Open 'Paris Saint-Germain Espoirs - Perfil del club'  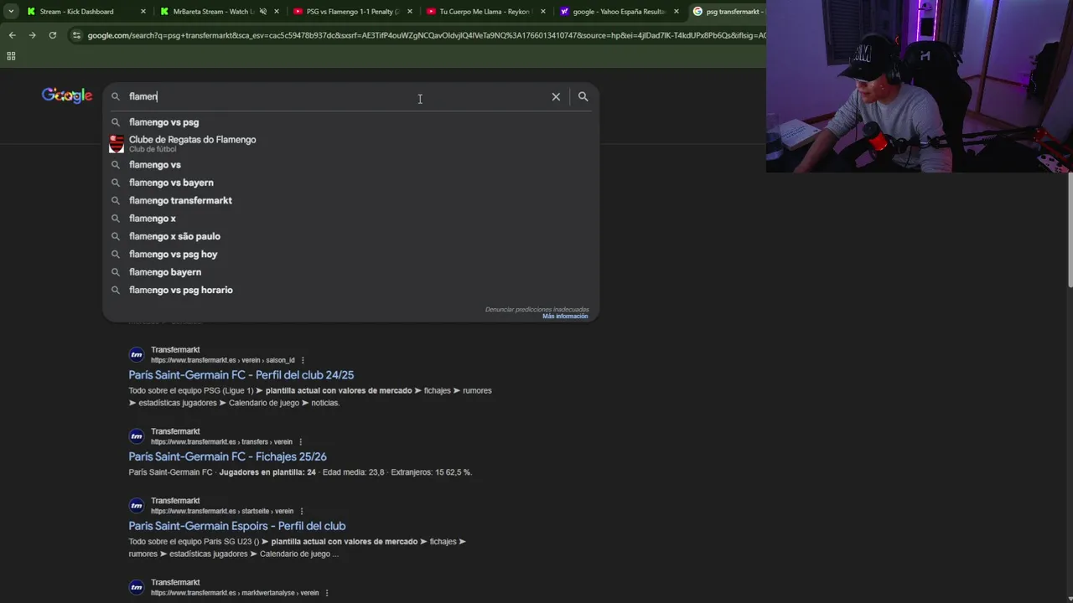236,526
